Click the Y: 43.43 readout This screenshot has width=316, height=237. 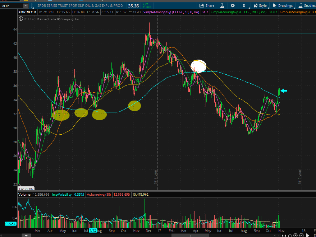[134, 12]
